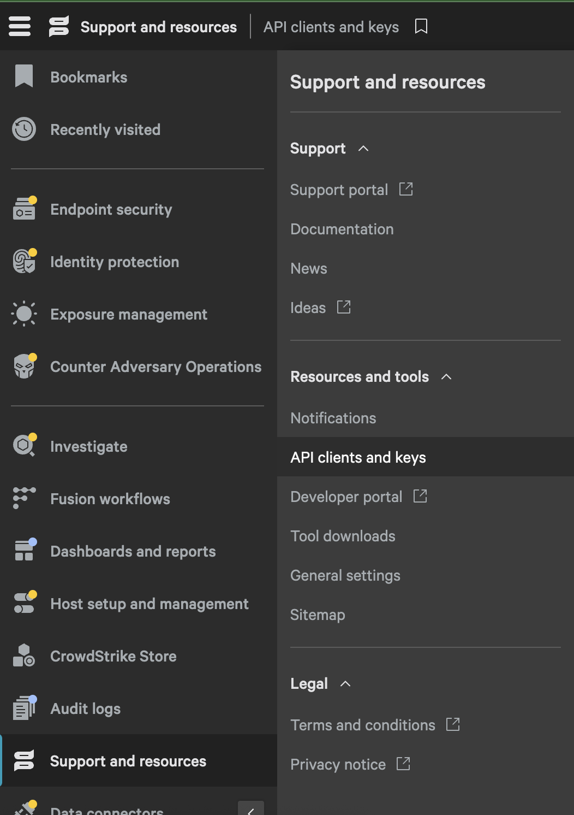This screenshot has width=574, height=815.
Task: Click external link icon beside Terms and conditions
Action: point(453,724)
